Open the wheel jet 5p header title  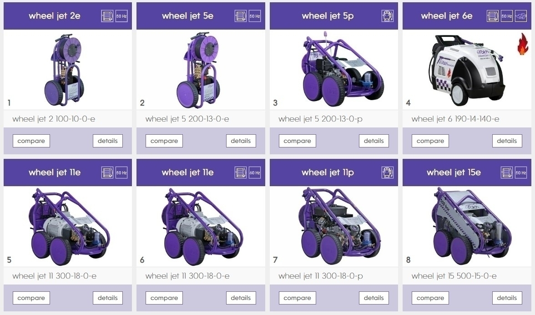click(328, 16)
